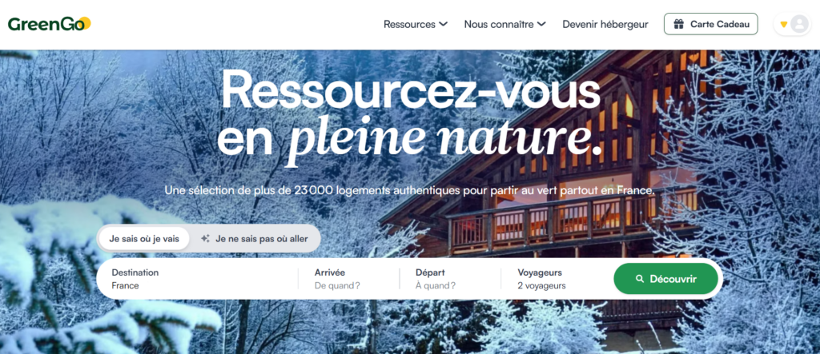Click the sparkle icon beside Je ne sais pas
The height and width of the screenshot is (354, 820).
pos(206,239)
